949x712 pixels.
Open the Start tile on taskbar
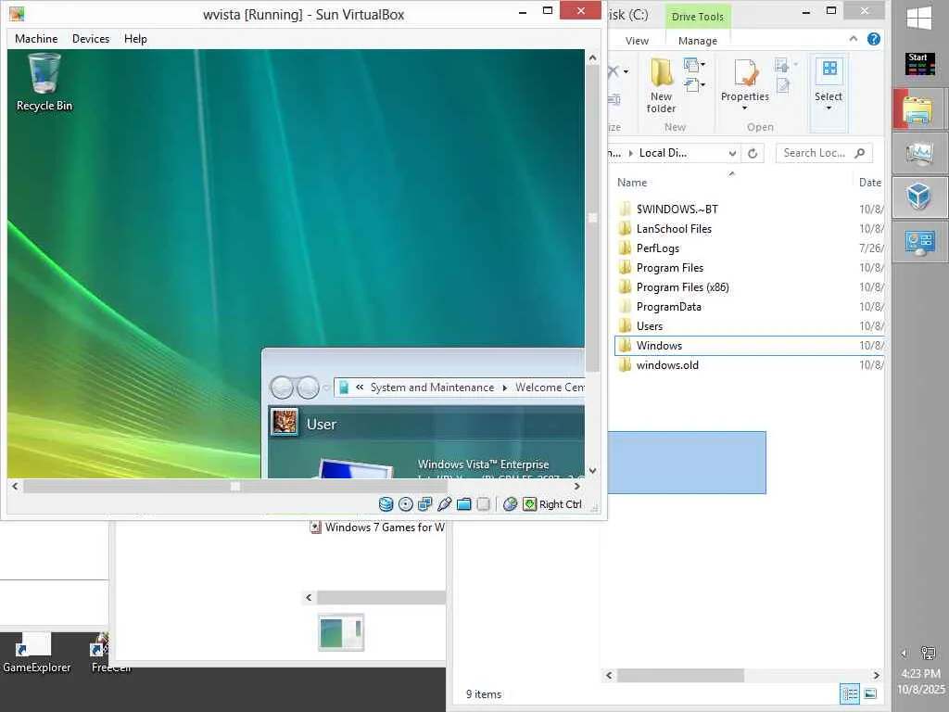[919, 64]
